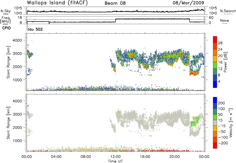This screenshot has width=236, height=163.
Task: Click the 'Velocity [m s-1]' color bar label
Action: [x=231, y=123]
